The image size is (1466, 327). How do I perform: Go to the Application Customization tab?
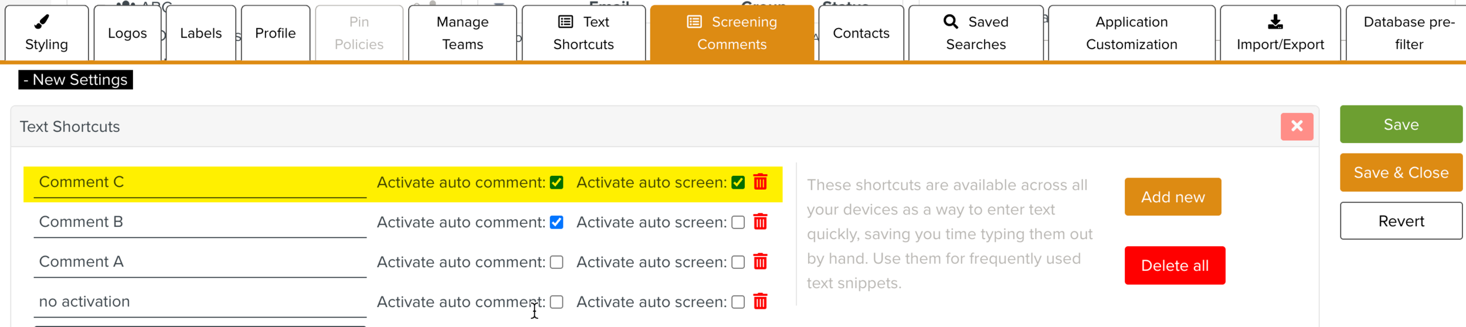tap(1131, 33)
